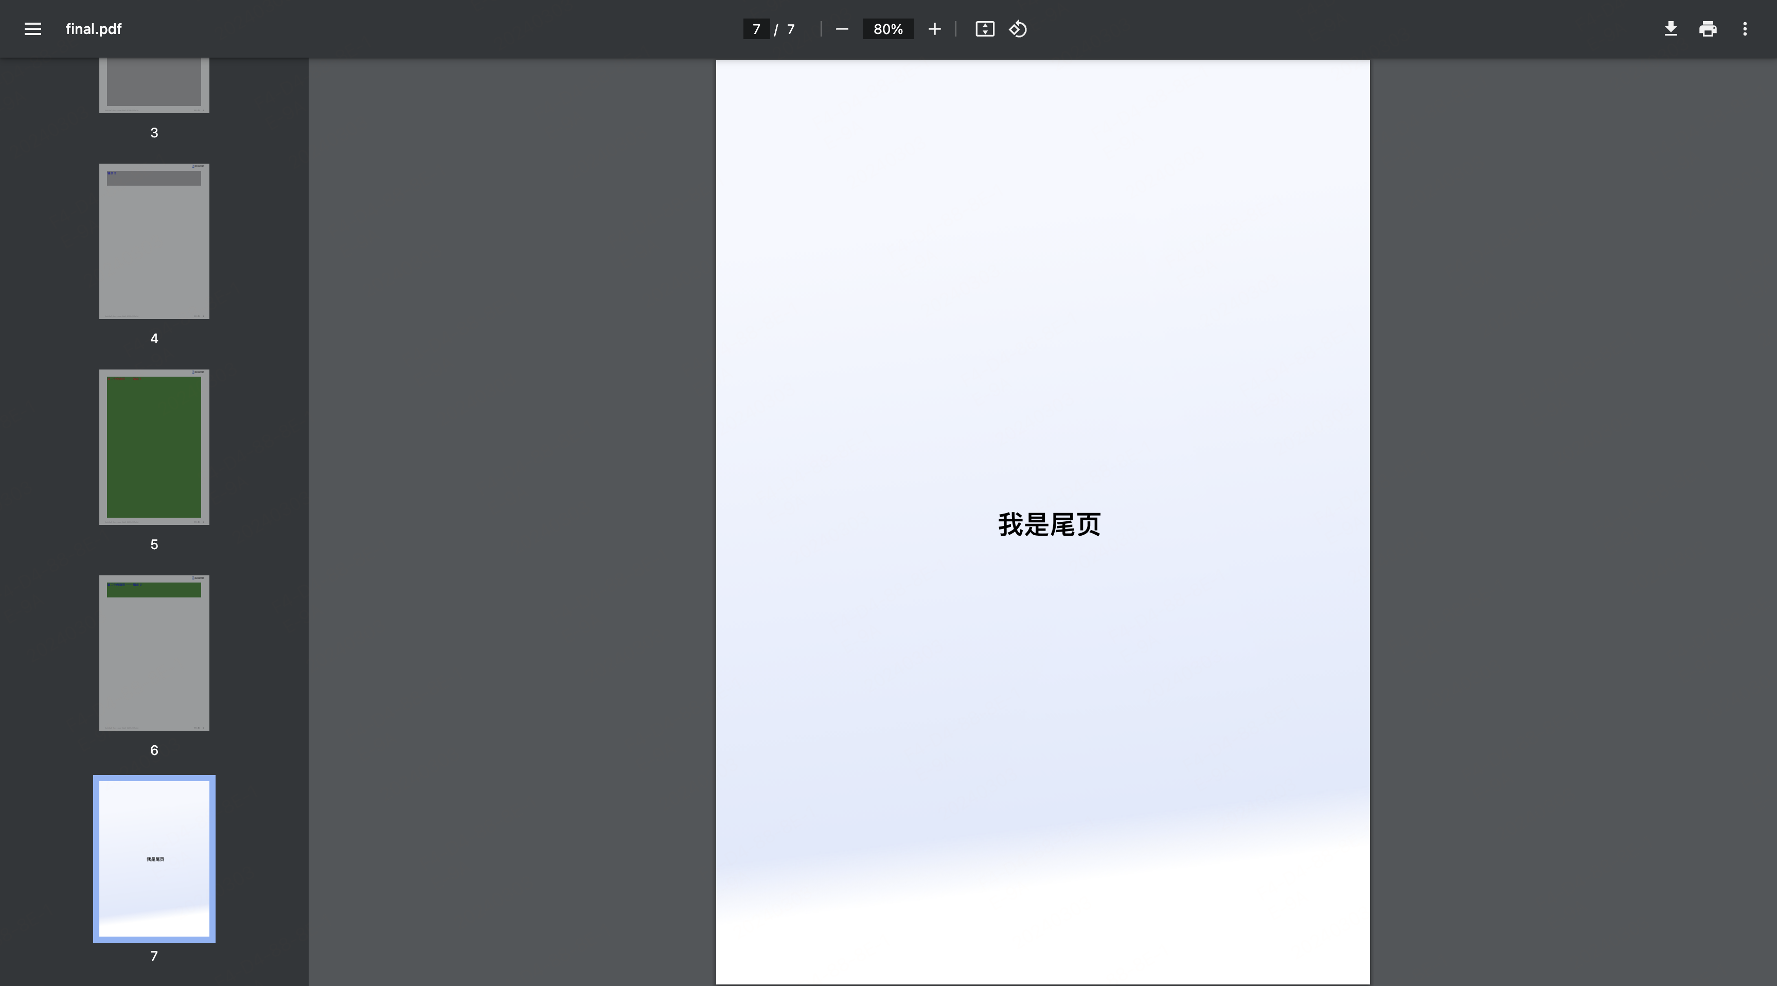
Task: Click the final.pdf document title
Action: pos(93,29)
